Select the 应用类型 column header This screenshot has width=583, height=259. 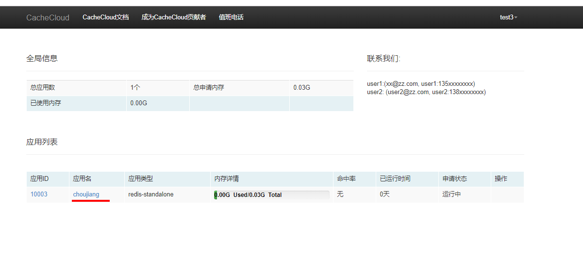pos(167,179)
